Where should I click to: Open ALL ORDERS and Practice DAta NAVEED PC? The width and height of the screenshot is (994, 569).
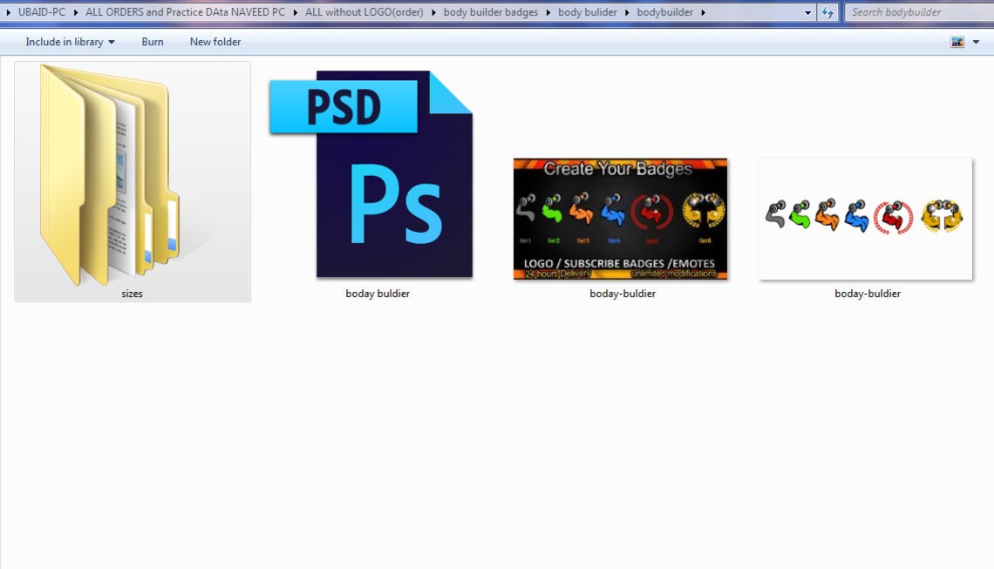pyautogui.click(x=184, y=12)
